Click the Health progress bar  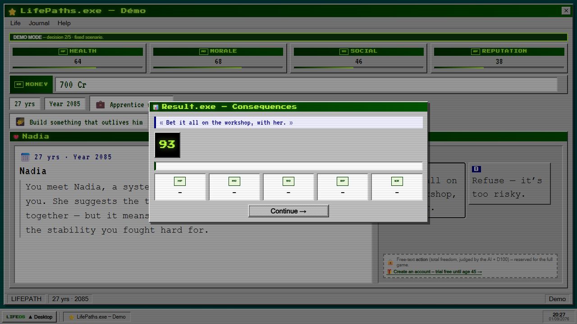(x=78, y=68)
